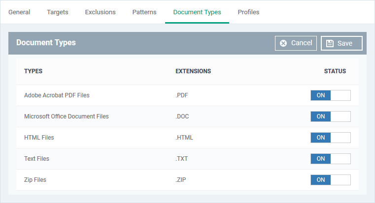The image size is (375, 203).
Task: Click the STATUS column header
Action: [335, 71]
